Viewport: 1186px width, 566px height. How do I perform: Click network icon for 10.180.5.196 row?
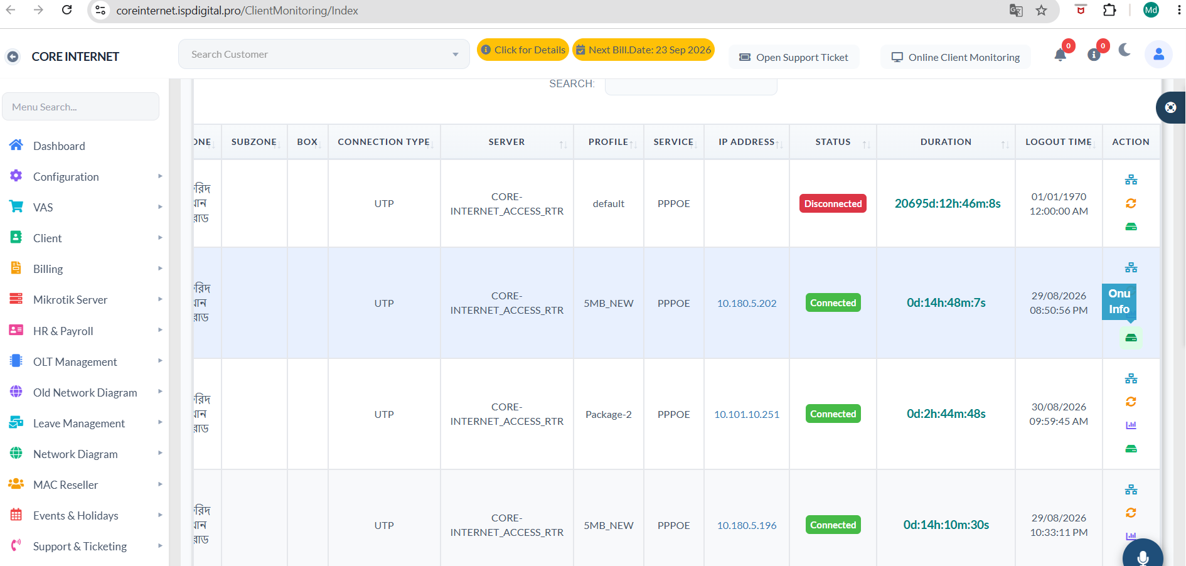coord(1131,490)
